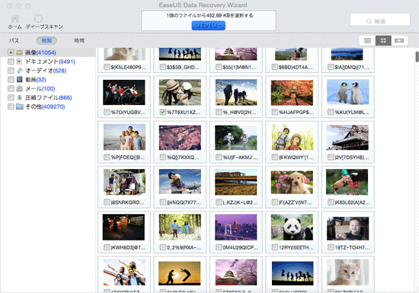The height and width of the screenshot is (293, 419).
Task: Switch to grid thumbnail view icon
Action: click(383, 40)
